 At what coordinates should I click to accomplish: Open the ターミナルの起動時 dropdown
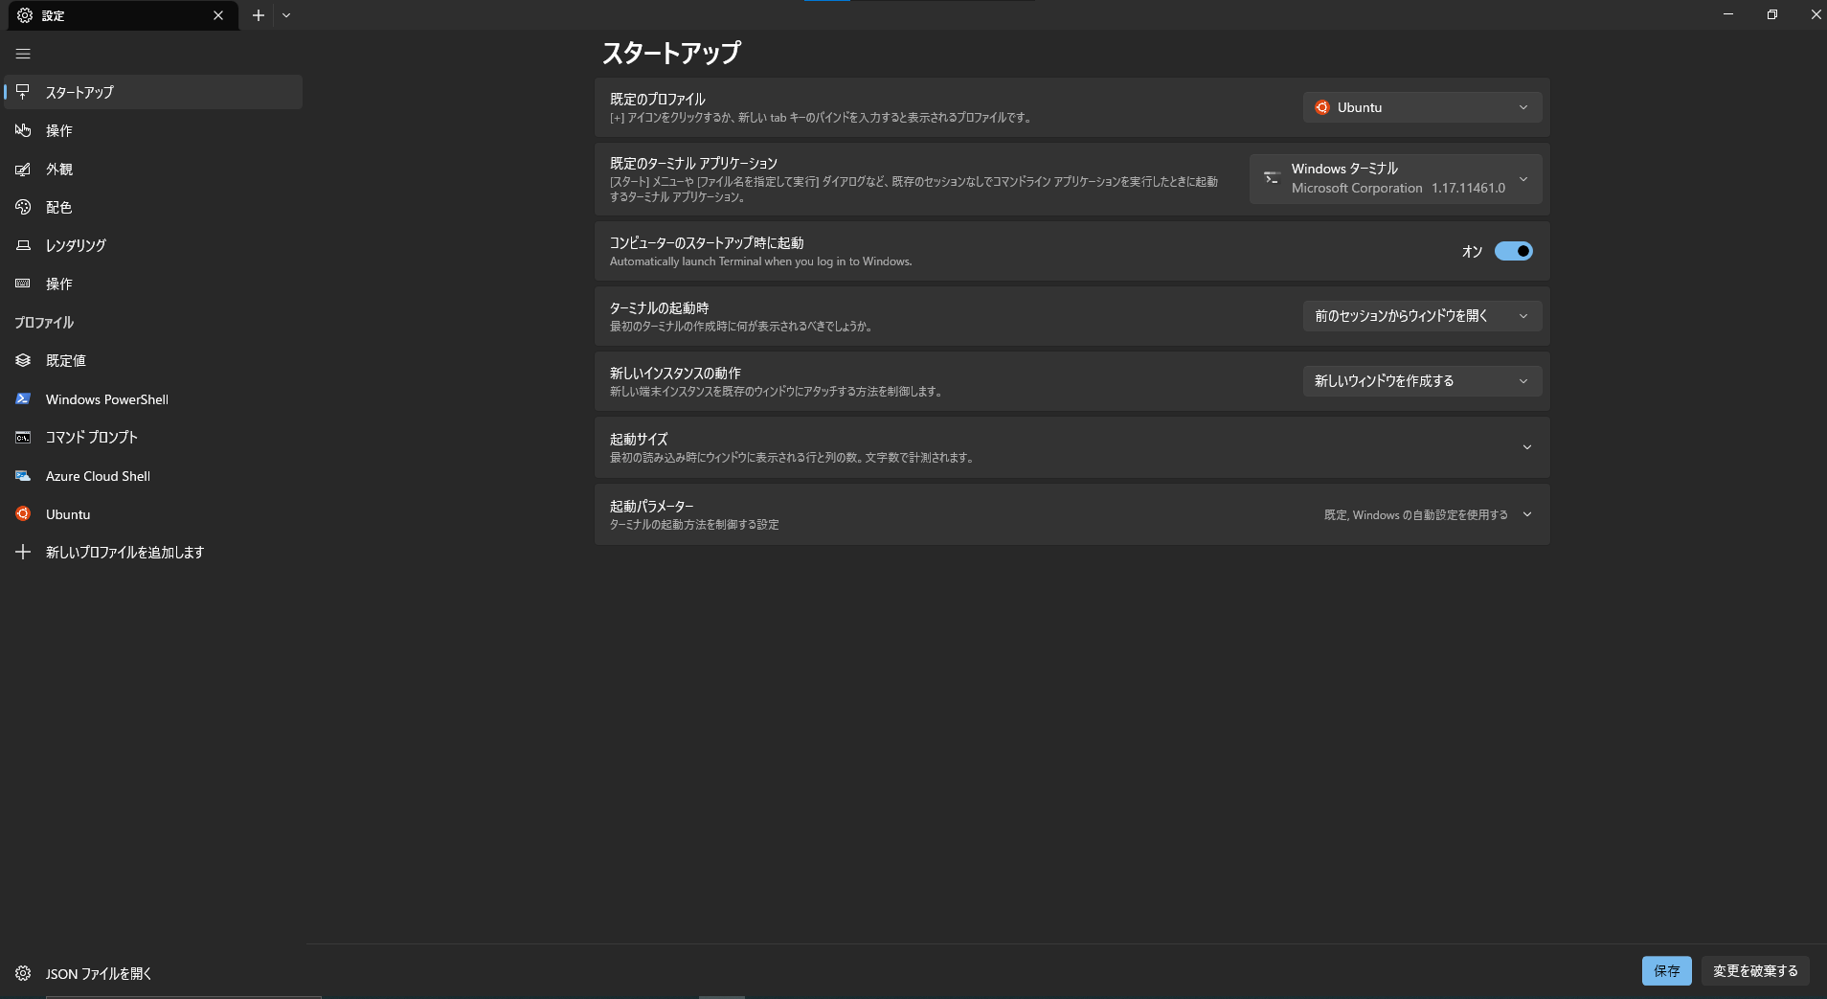click(1420, 315)
